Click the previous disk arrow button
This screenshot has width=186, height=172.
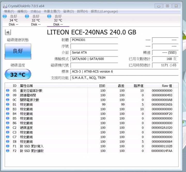[x=8, y=32]
